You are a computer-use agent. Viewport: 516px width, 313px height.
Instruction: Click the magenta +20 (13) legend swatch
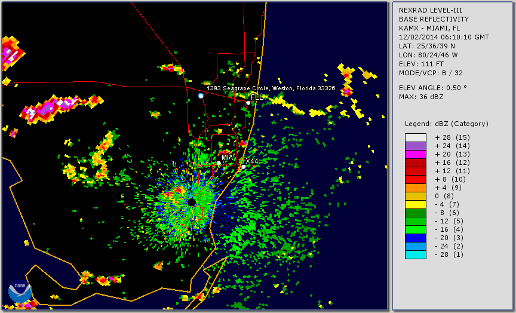tap(415, 154)
